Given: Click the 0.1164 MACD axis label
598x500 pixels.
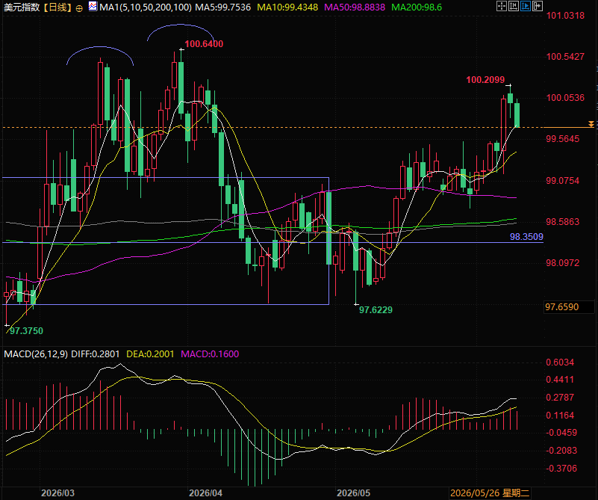Looking at the screenshot, I should (x=560, y=416).
